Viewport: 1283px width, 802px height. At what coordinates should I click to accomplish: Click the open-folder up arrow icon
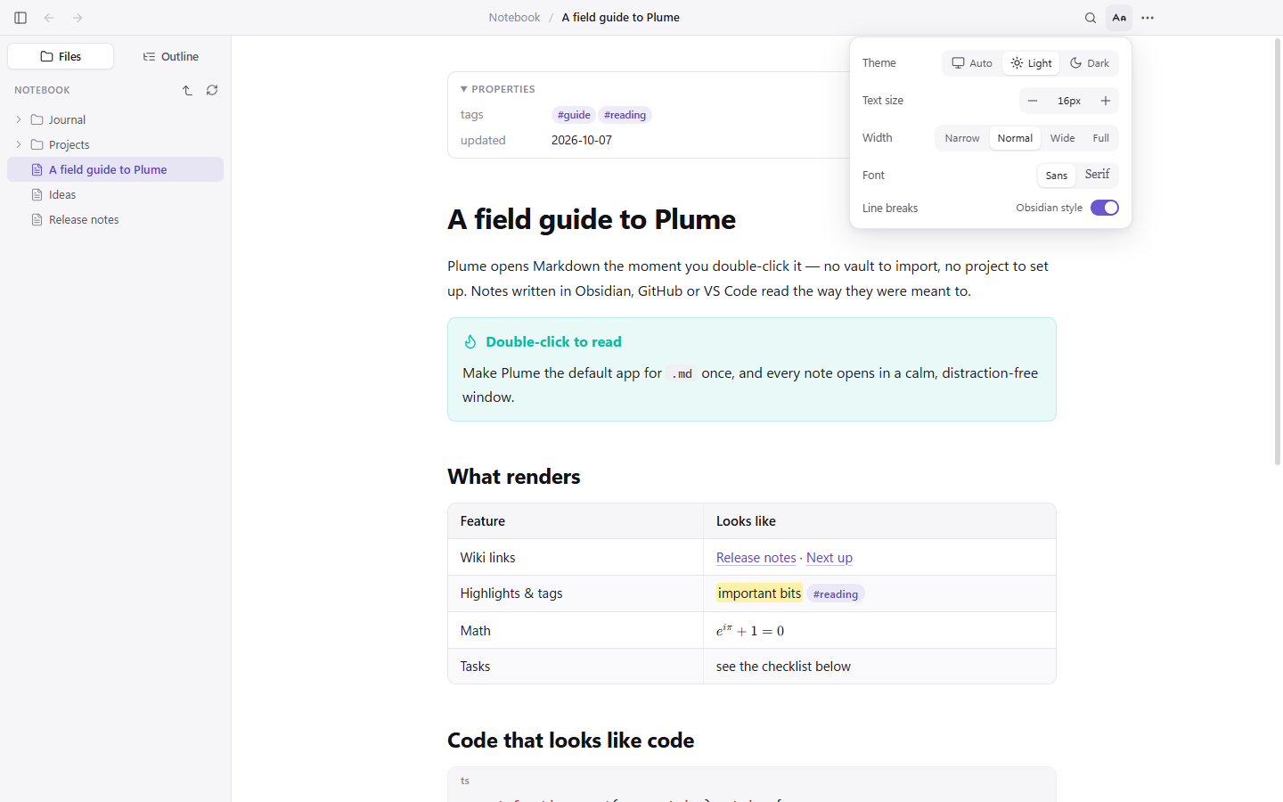tap(187, 90)
